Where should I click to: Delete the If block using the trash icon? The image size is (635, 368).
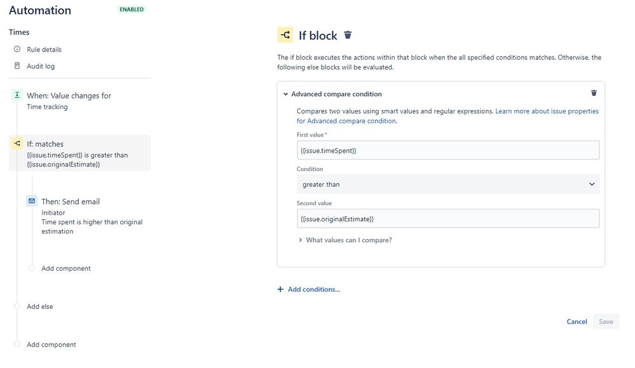[x=348, y=35]
